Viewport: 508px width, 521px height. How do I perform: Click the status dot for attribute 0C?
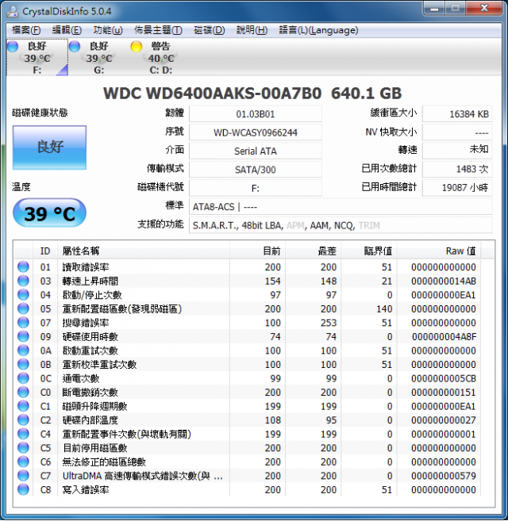click(x=23, y=378)
